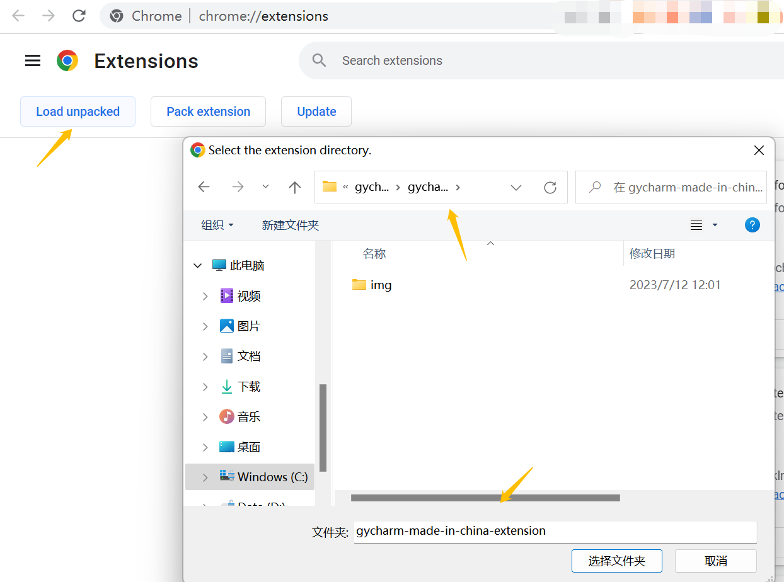Close the Select the extension directory dialog

[759, 151]
